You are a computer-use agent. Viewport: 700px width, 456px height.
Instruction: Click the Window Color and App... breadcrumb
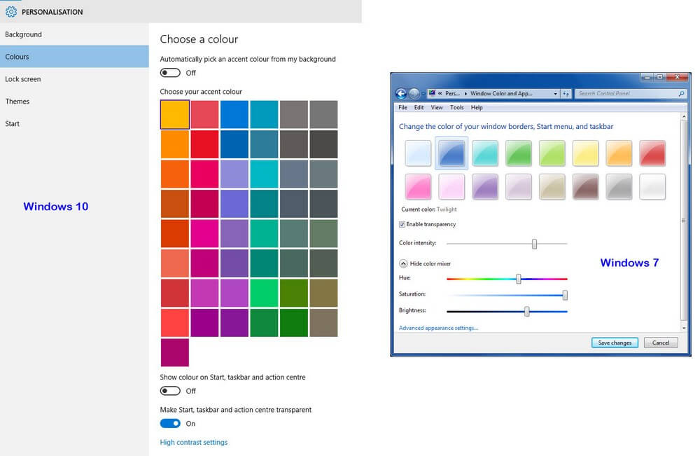click(501, 93)
